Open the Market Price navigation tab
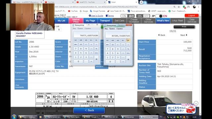 coord(76,20)
